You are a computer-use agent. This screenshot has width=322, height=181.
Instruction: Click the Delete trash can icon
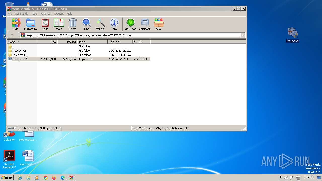[x=73, y=24]
